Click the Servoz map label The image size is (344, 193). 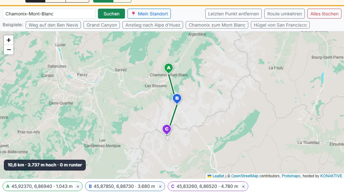tap(121, 70)
